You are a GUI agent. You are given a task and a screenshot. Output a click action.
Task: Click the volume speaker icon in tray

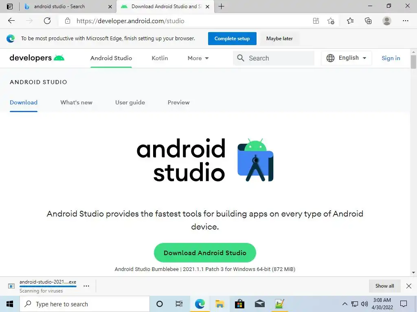pos(364,304)
